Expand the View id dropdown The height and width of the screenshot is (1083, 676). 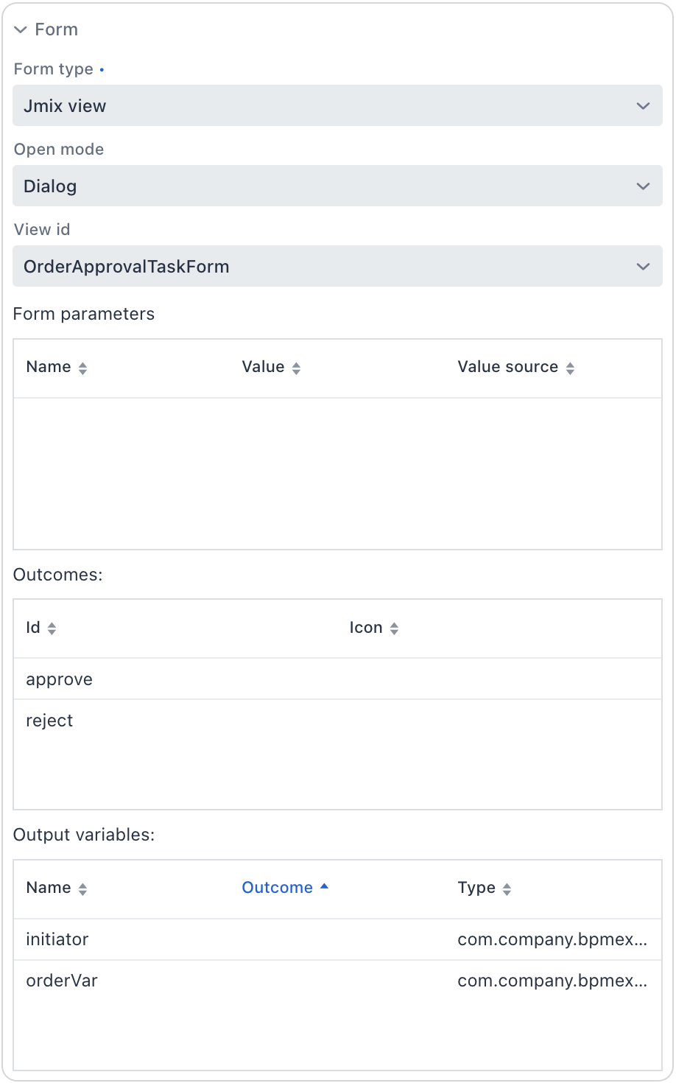(x=642, y=267)
